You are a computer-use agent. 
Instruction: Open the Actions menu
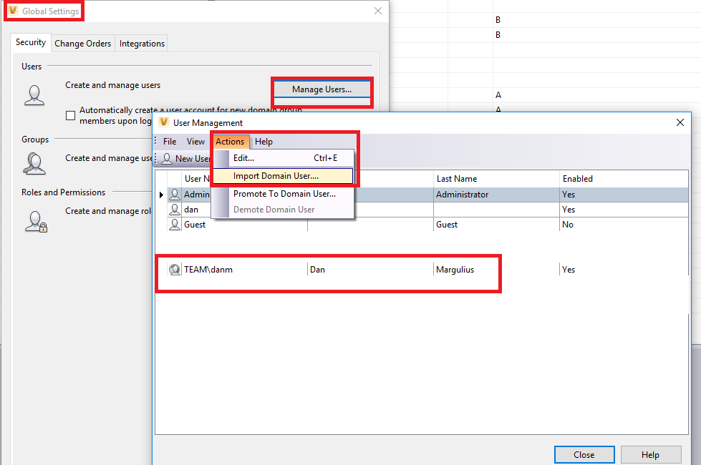[230, 142]
